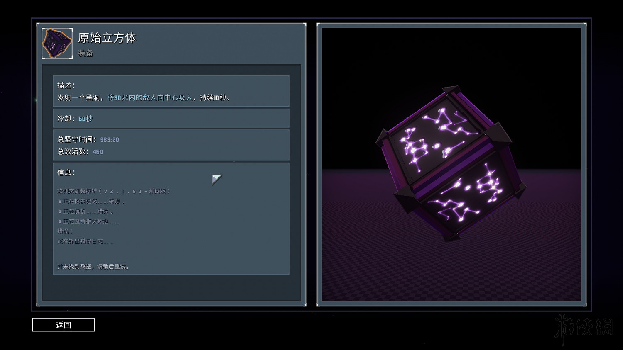Click highlighted text 将30米内的敌人向中心吸入
The height and width of the screenshot is (350, 623).
coord(150,97)
